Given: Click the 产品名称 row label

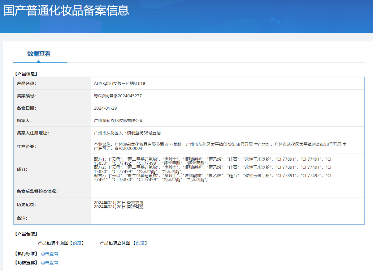Looking at the screenshot, I should pos(26,83).
